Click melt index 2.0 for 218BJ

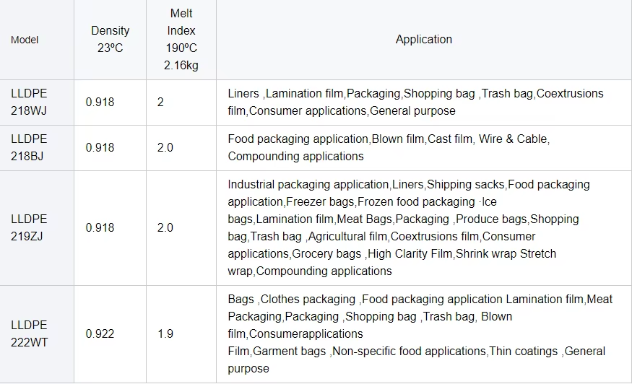coord(165,147)
